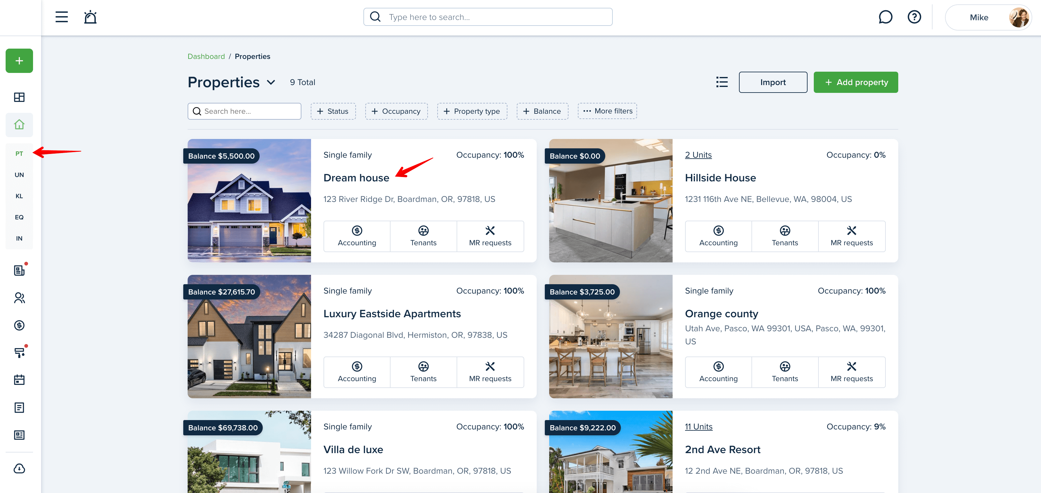The height and width of the screenshot is (493, 1041).
Task: Open Tenants for Luxury Eastside Apartments
Action: pyautogui.click(x=423, y=372)
